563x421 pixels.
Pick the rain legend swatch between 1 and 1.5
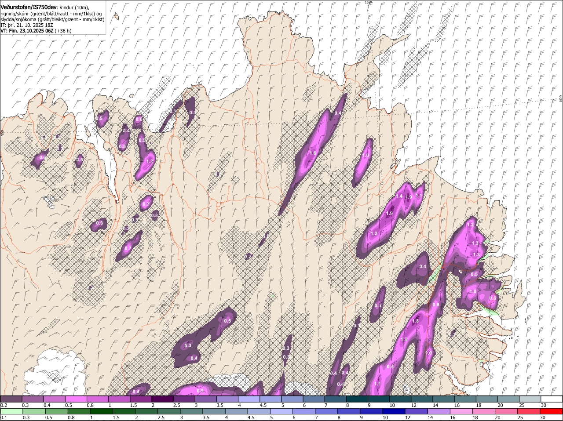pos(101,412)
